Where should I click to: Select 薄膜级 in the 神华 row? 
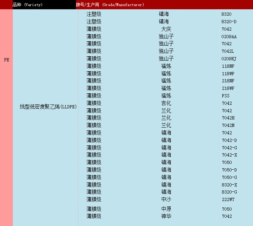(x=94, y=216)
